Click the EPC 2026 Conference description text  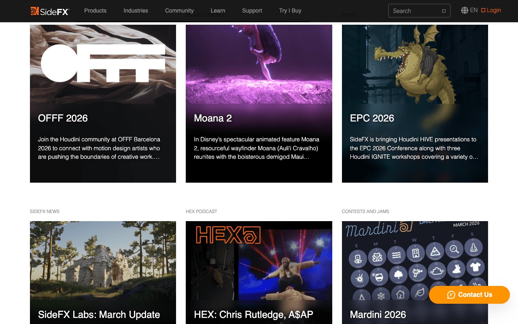[x=414, y=148]
